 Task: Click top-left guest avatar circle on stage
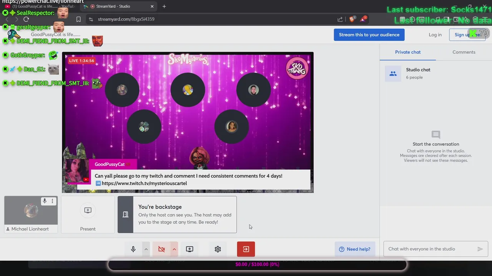[x=122, y=90]
